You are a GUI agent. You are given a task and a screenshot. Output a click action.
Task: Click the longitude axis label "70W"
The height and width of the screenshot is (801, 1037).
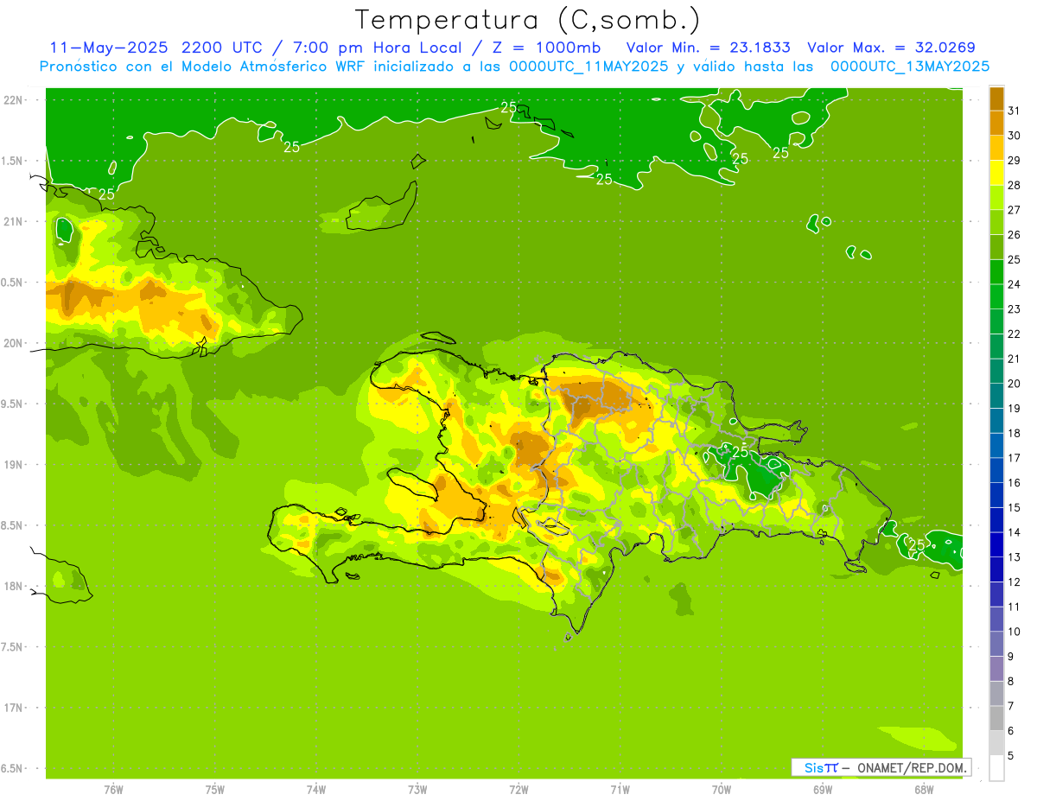tap(722, 790)
